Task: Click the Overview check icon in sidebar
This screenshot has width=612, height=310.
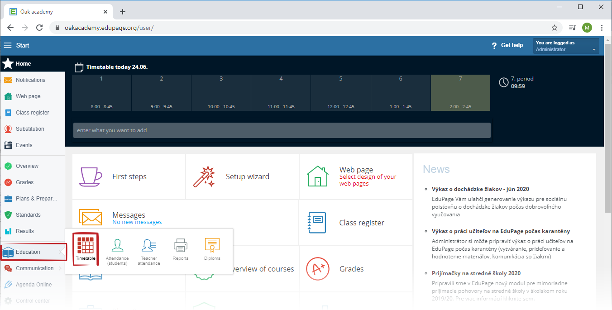Action: click(8, 166)
